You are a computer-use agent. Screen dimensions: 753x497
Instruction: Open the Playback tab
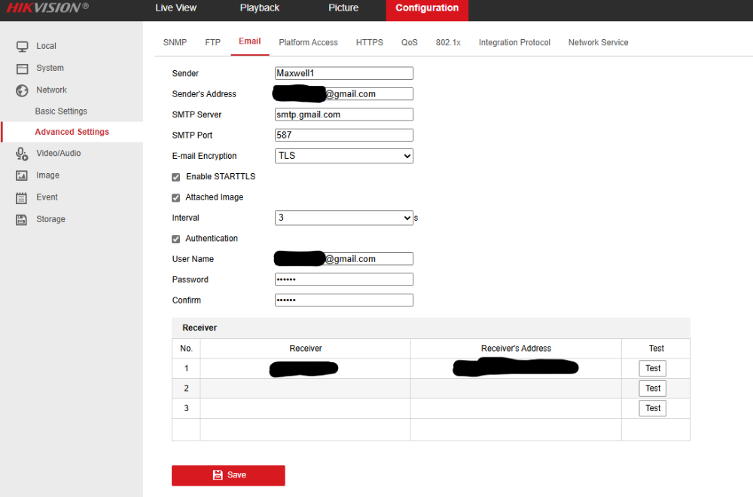259,8
